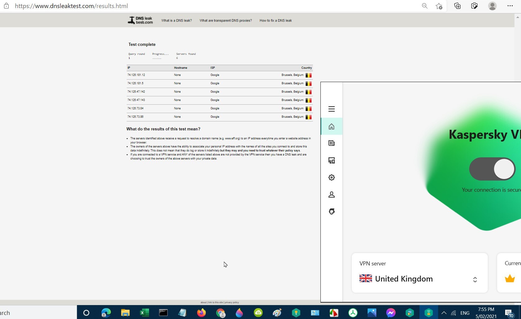Open the browser shield icon left of the profile avatar
Viewport: 521px width, 319px height.
(474, 6)
